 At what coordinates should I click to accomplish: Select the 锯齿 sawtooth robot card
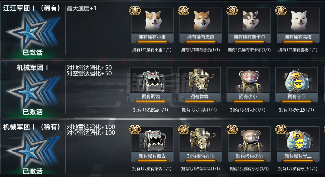[151, 85]
